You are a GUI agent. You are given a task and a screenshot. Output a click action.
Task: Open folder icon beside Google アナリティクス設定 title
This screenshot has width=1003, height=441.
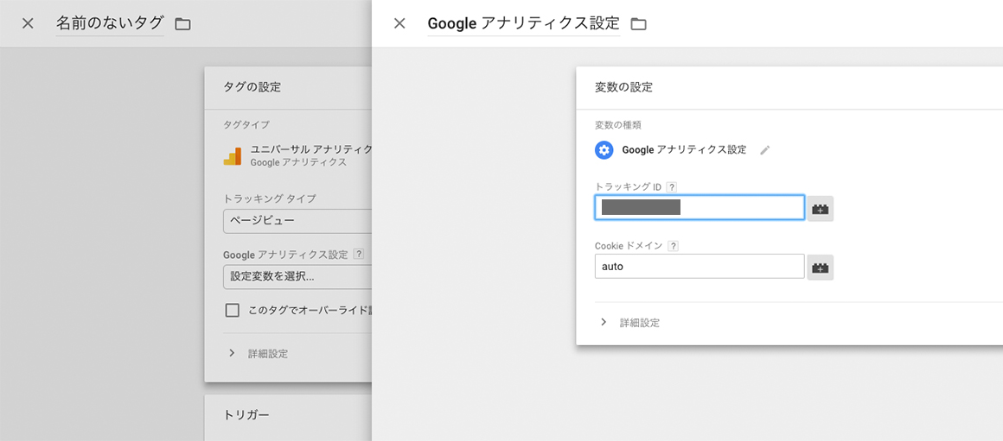[638, 24]
